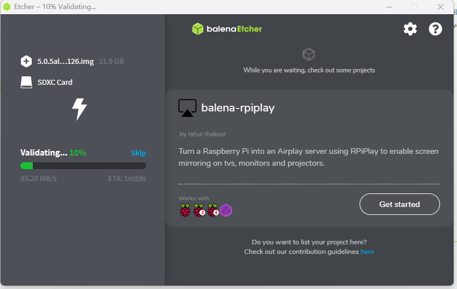The height and width of the screenshot is (289, 457).
Task: Click the validation progress bar
Action: tap(83, 166)
